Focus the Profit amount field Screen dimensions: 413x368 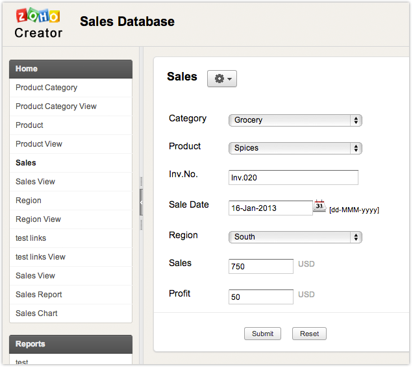click(x=260, y=297)
